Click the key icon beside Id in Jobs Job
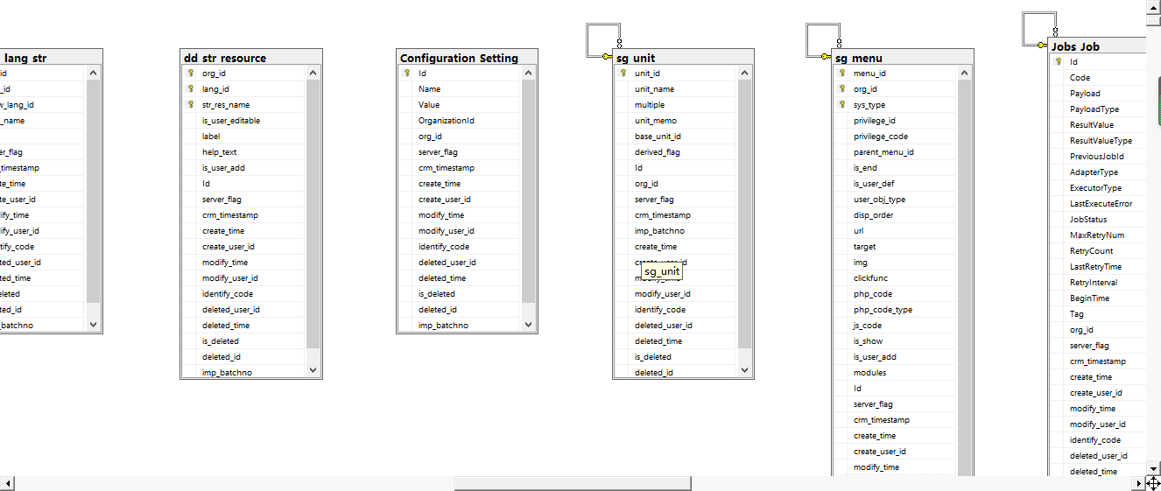This screenshot has width=1161, height=491. coord(1059,62)
